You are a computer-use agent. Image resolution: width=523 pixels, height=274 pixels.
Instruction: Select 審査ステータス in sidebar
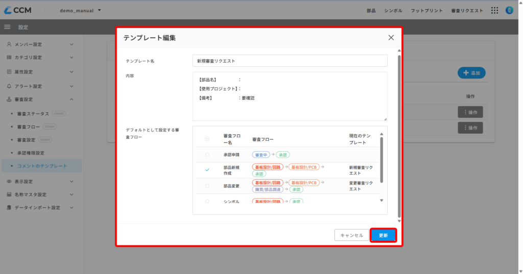[x=33, y=114]
